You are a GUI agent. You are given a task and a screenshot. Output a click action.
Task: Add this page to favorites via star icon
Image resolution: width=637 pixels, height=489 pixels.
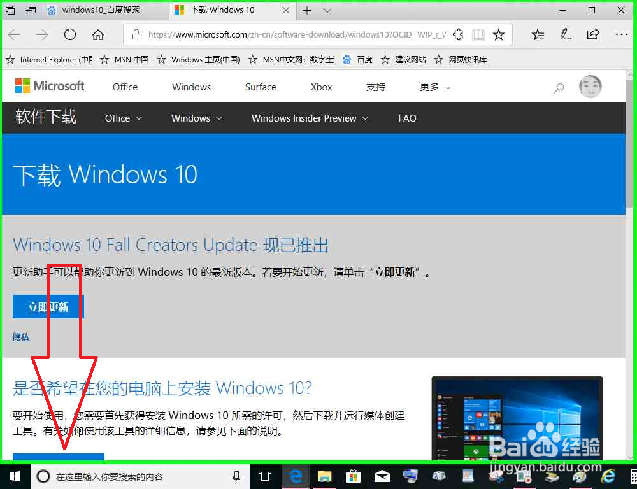(499, 34)
